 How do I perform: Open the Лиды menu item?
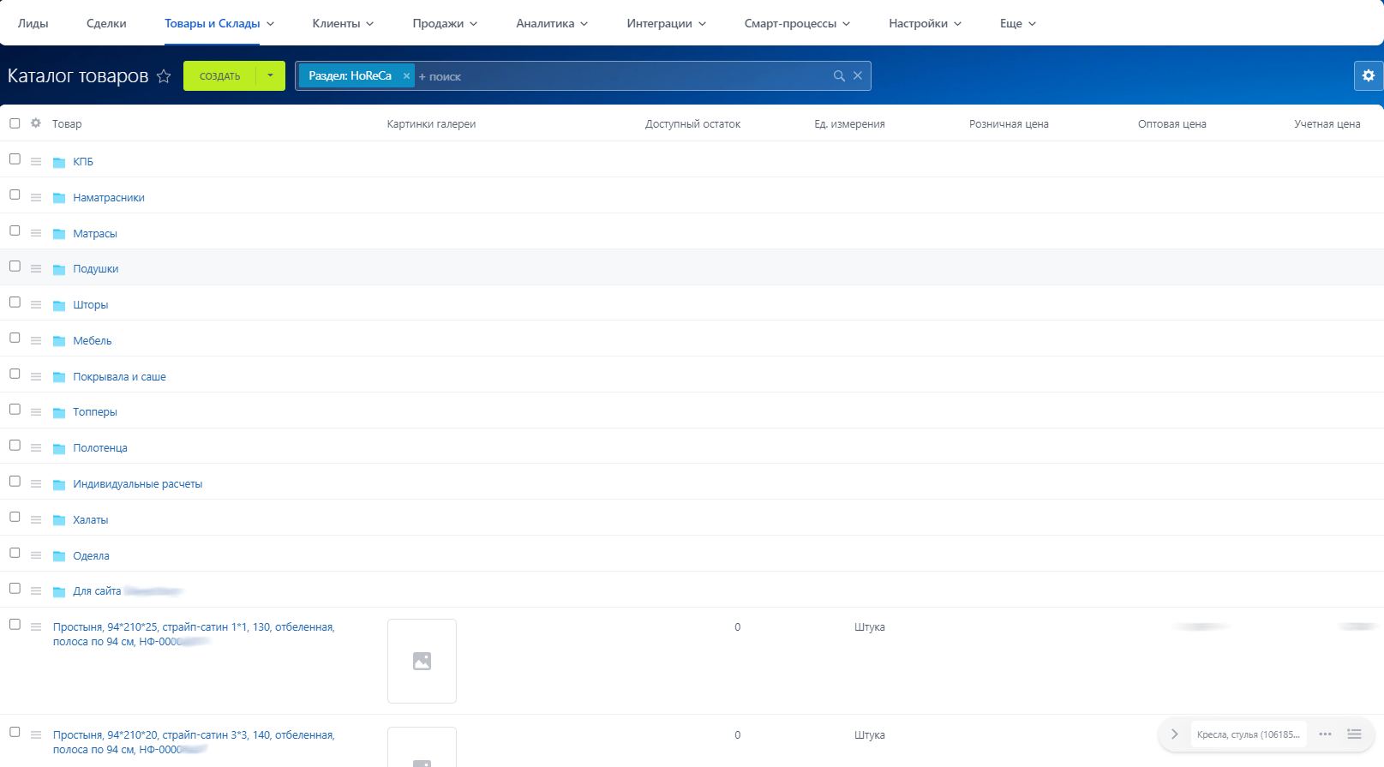coord(33,24)
